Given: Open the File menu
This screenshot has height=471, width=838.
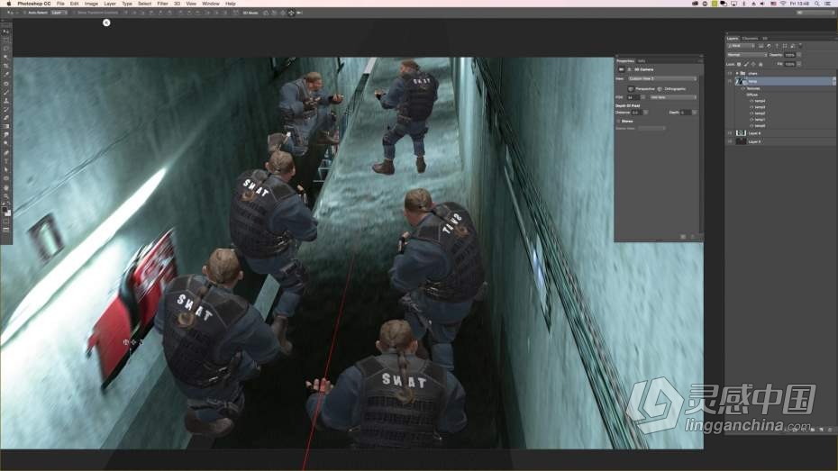Looking at the screenshot, I should tap(60, 4).
